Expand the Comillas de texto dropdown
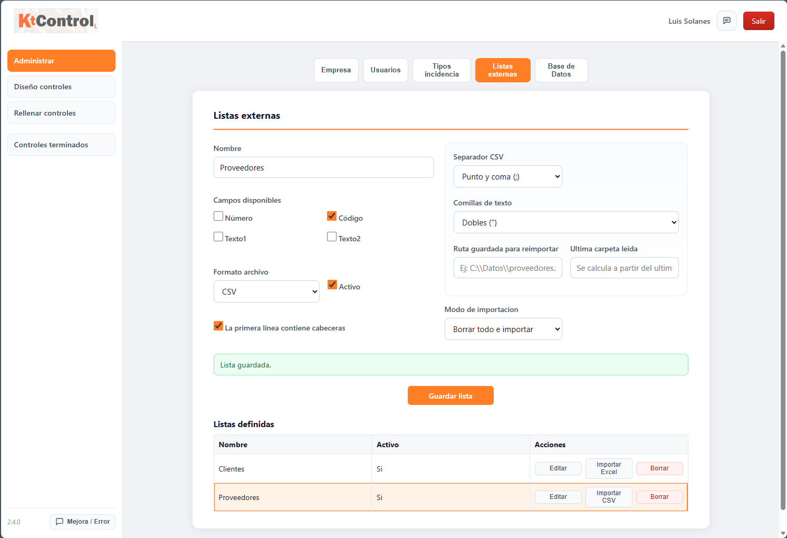This screenshot has width=787, height=538. click(565, 223)
